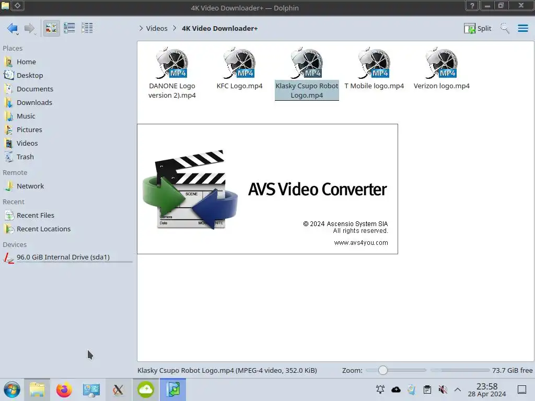Image resolution: width=535 pixels, height=401 pixels.
Task: Click Dolphin window menu icon in title bar
Action: 5,6
